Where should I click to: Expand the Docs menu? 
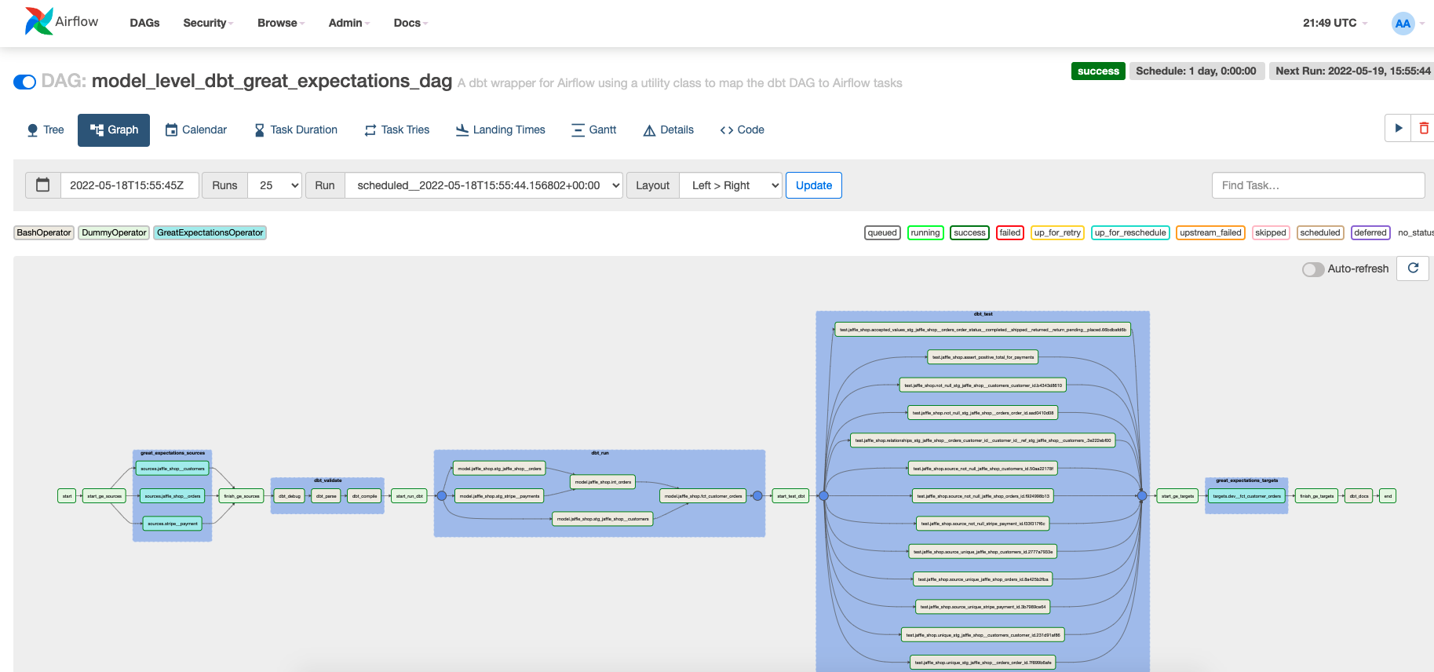[410, 23]
